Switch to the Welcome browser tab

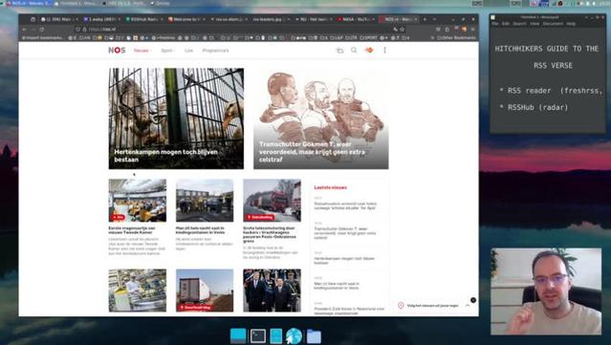point(186,19)
